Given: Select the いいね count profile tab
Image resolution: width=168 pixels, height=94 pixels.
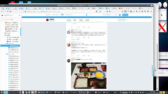Looking at the screenshot, I should (87, 20).
